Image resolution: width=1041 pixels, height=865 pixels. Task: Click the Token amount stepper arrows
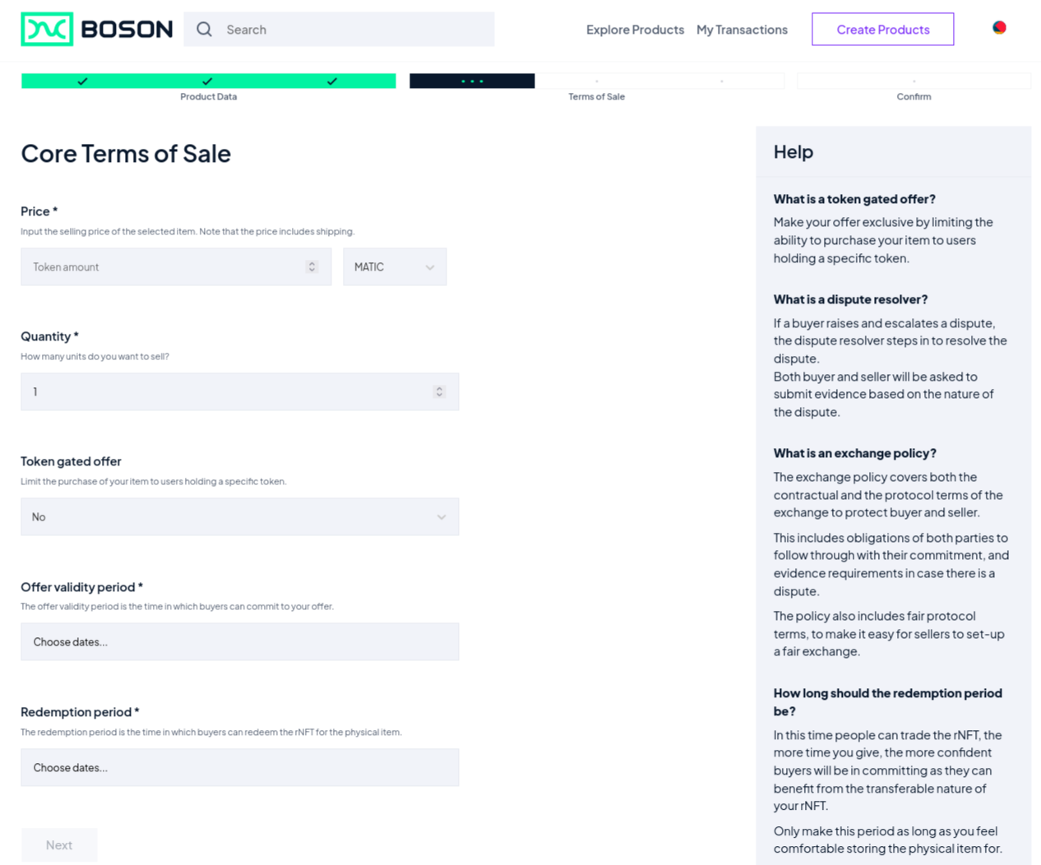coord(312,266)
